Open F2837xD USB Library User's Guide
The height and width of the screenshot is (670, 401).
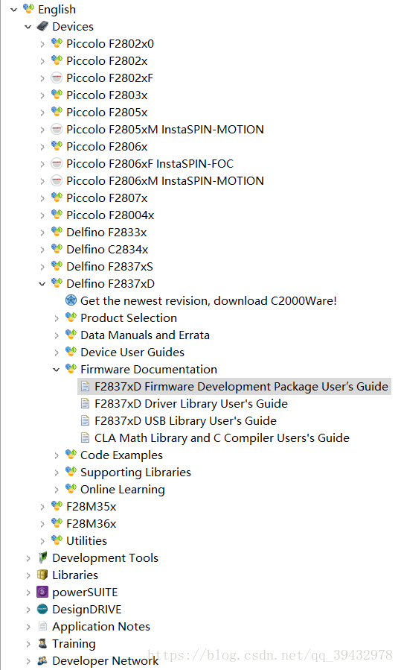click(185, 421)
